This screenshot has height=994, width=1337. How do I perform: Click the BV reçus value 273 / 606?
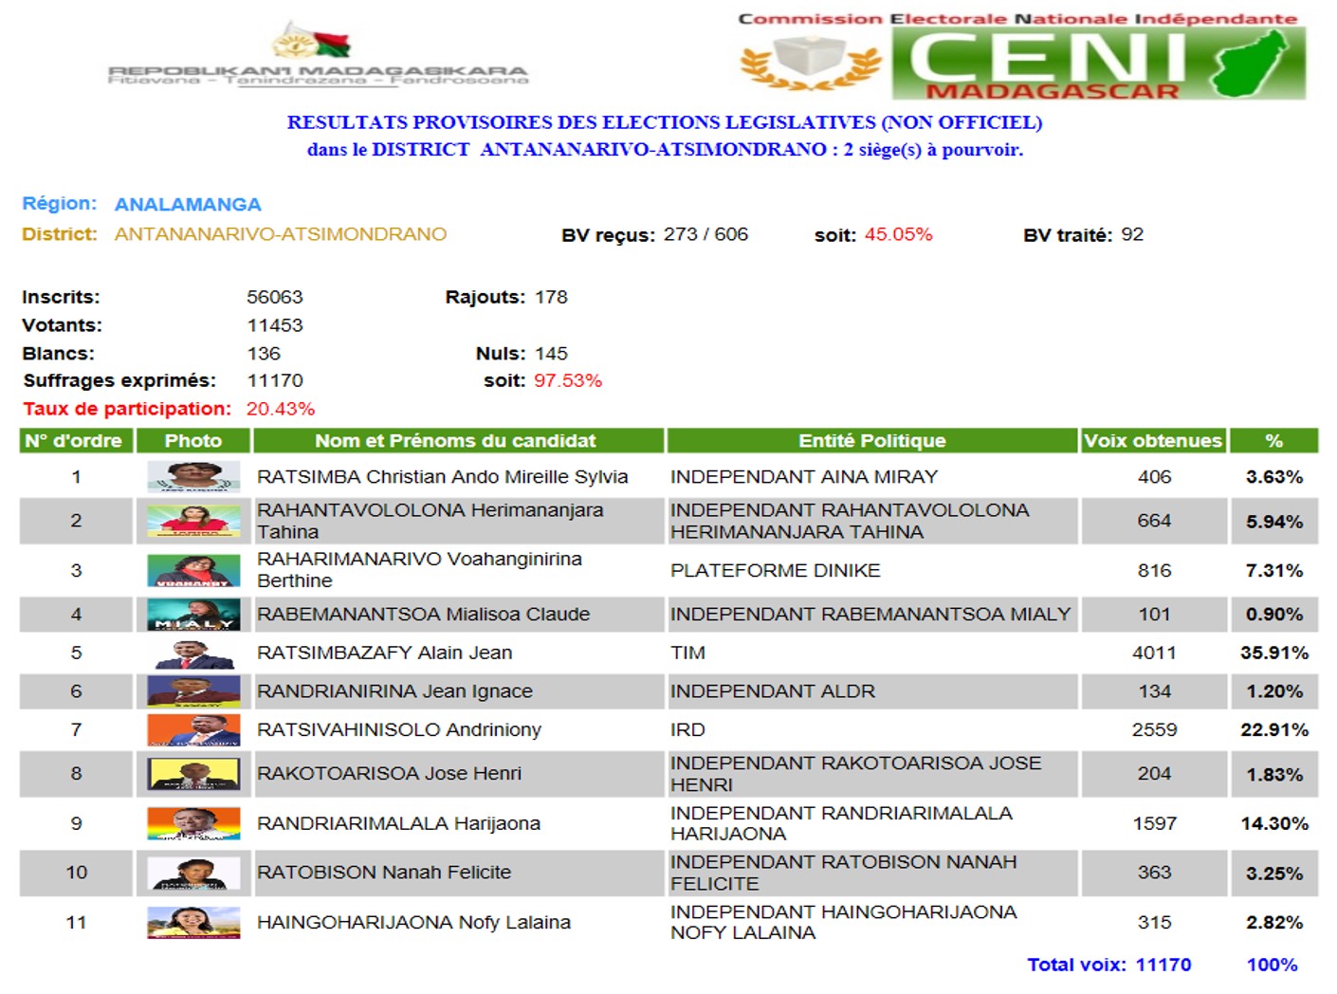tap(705, 234)
